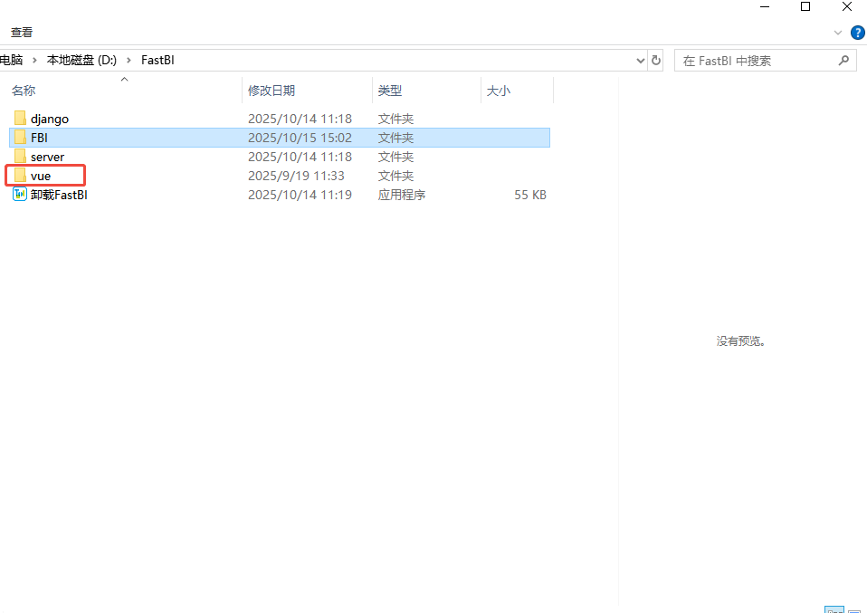The width and height of the screenshot is (867, 613).
Task: Expand the chevron before 本地磁盘 (D:)
Action: pos(35,60)
